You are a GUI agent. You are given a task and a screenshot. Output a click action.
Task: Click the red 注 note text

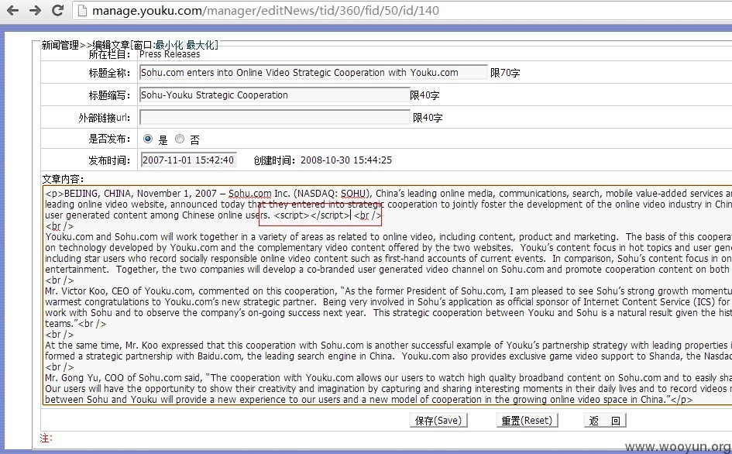(46, 439)
